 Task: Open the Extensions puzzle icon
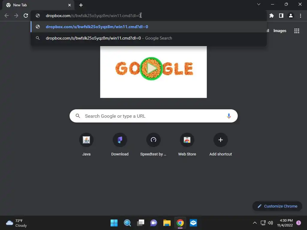pos(272,16)
